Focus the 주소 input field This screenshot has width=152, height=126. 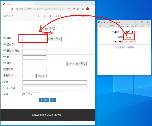(x=55, y=82)
